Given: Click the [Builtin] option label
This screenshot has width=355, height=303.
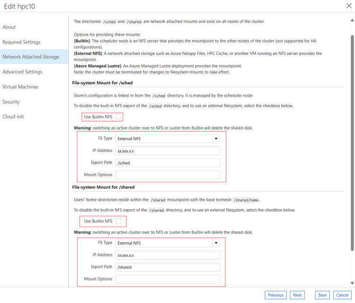Looking at the screenshot, I should click(82, 41).
